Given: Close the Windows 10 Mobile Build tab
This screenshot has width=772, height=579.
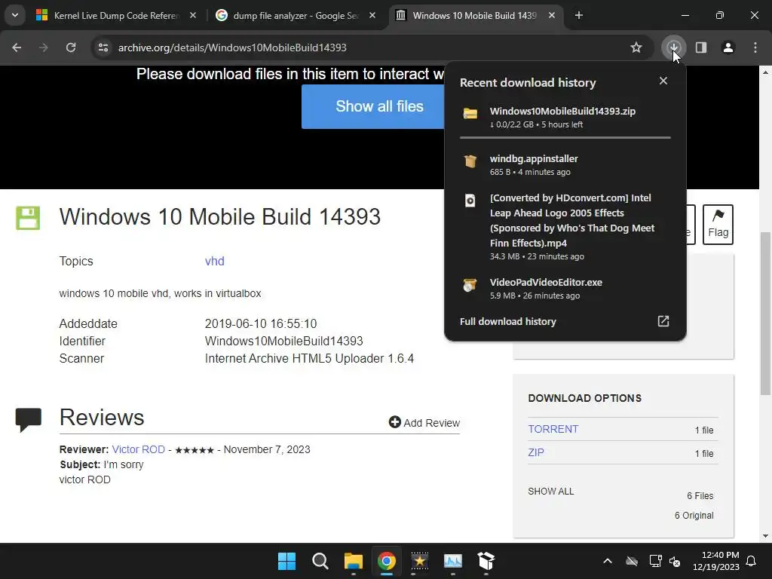Looking at the screenshot, I should pyautogui.click(x=552, y=16).
